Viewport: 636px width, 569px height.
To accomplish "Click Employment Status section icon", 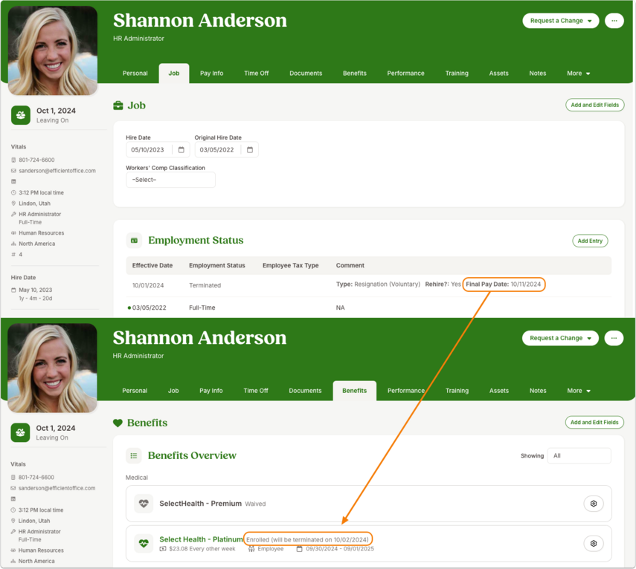I will pos(134,241).
